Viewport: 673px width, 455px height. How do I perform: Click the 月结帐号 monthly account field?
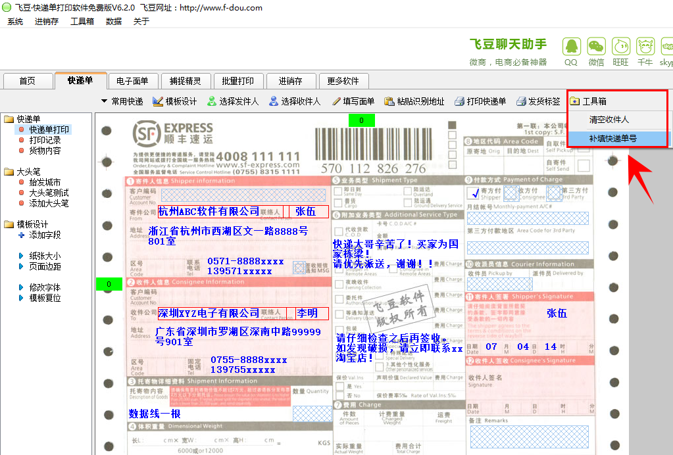click(x=528, y=218)
